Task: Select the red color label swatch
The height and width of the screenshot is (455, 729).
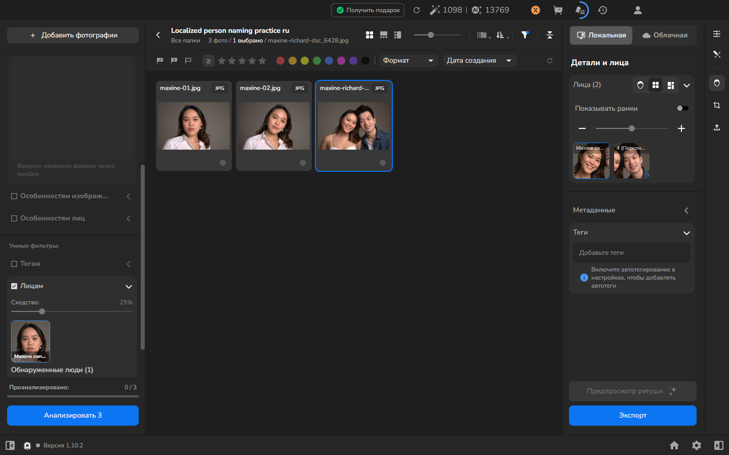Action: (x=280, y=61)
